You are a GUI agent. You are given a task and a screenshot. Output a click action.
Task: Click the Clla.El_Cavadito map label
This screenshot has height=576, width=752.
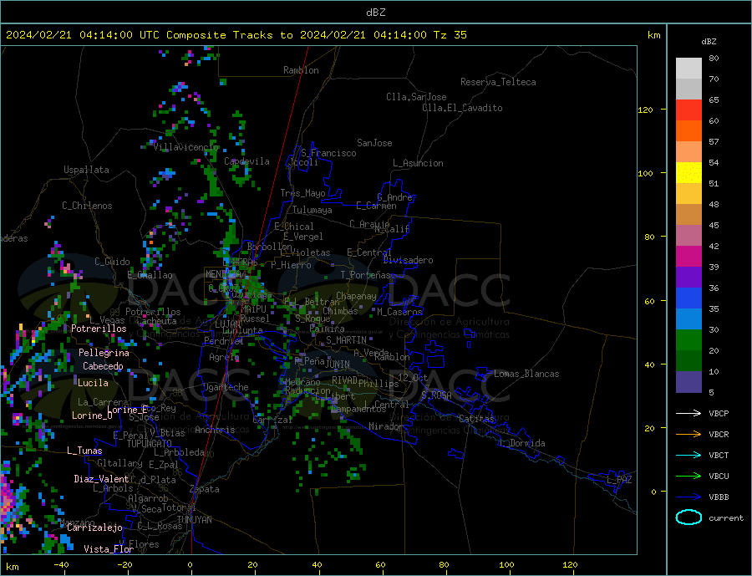coord(462,108)
